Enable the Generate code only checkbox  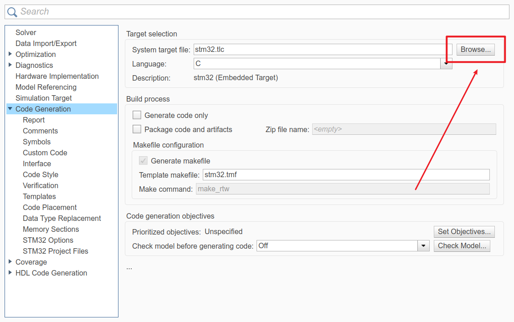[x=137, y=115]
